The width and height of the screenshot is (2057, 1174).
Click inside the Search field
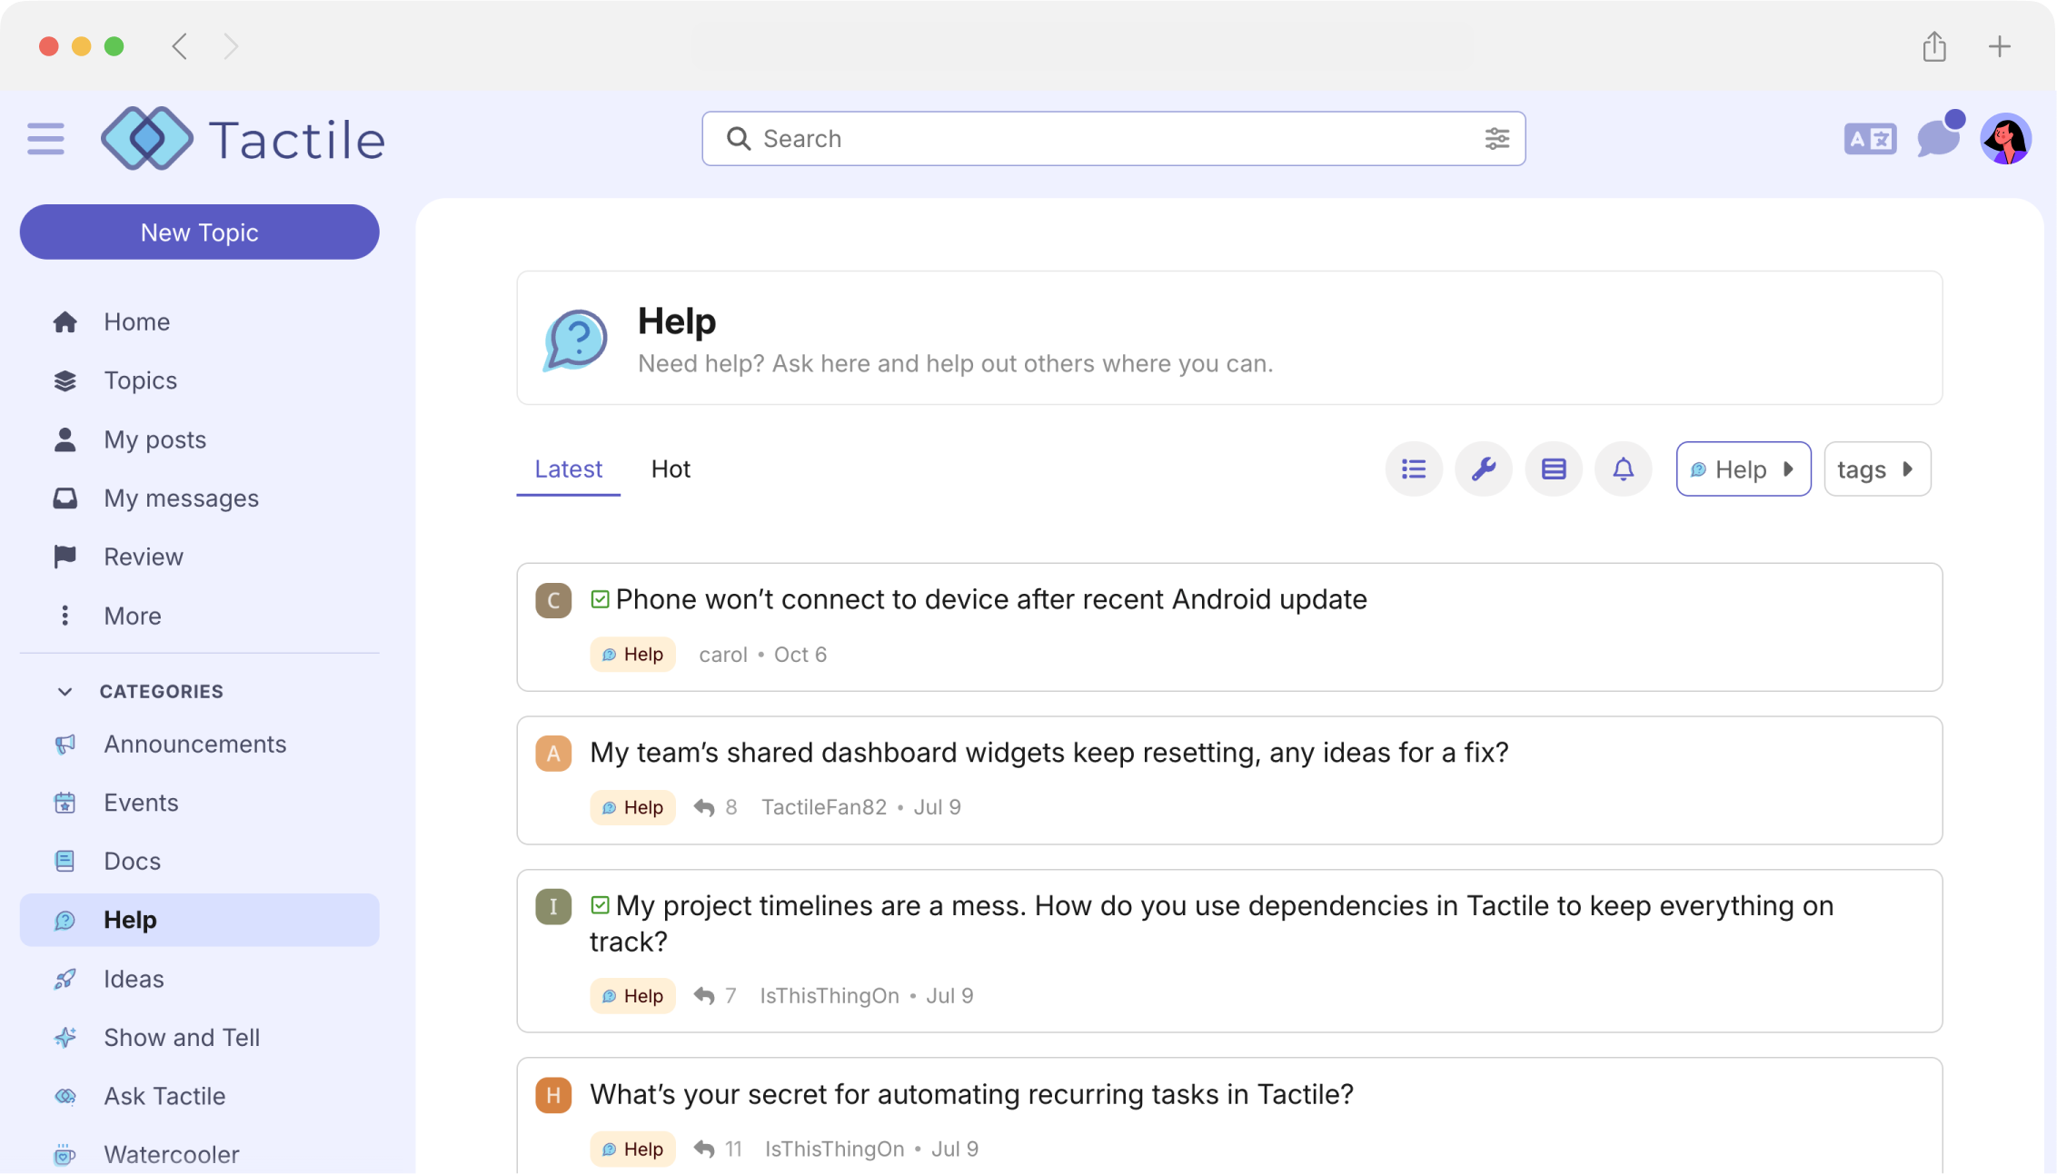coord(1090,139)
